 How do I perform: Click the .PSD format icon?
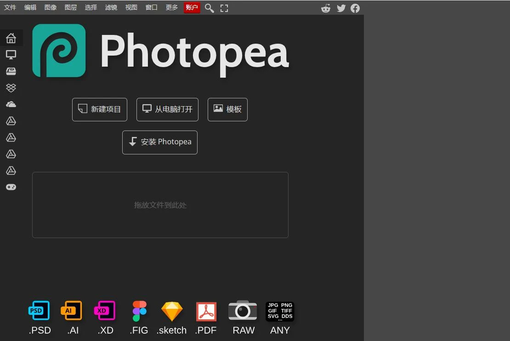click(40, 318)
